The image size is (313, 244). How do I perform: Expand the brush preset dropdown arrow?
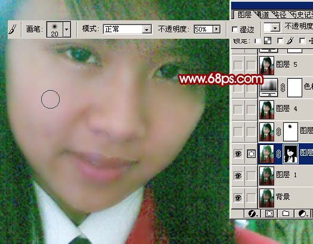(x=67, y=29)
